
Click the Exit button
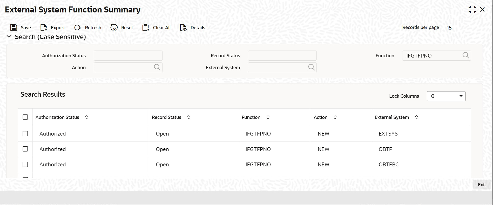click(482, 185)
